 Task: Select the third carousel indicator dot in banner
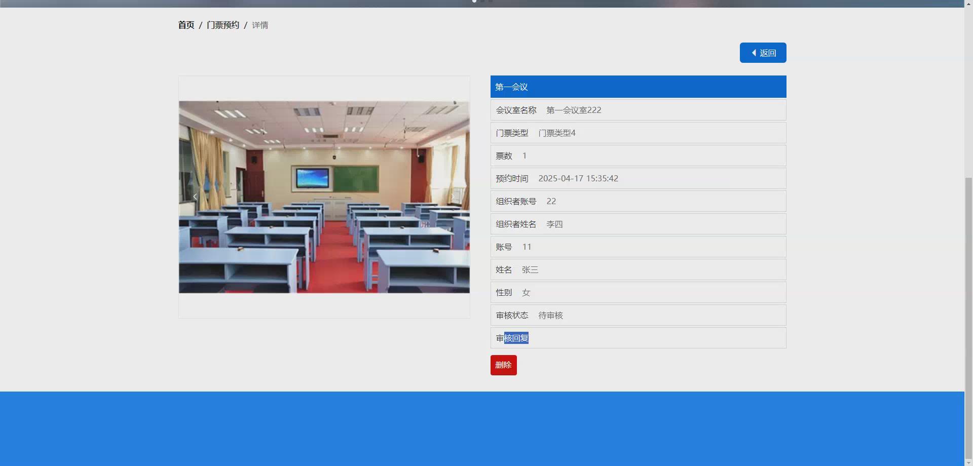(x=490, y=2)
